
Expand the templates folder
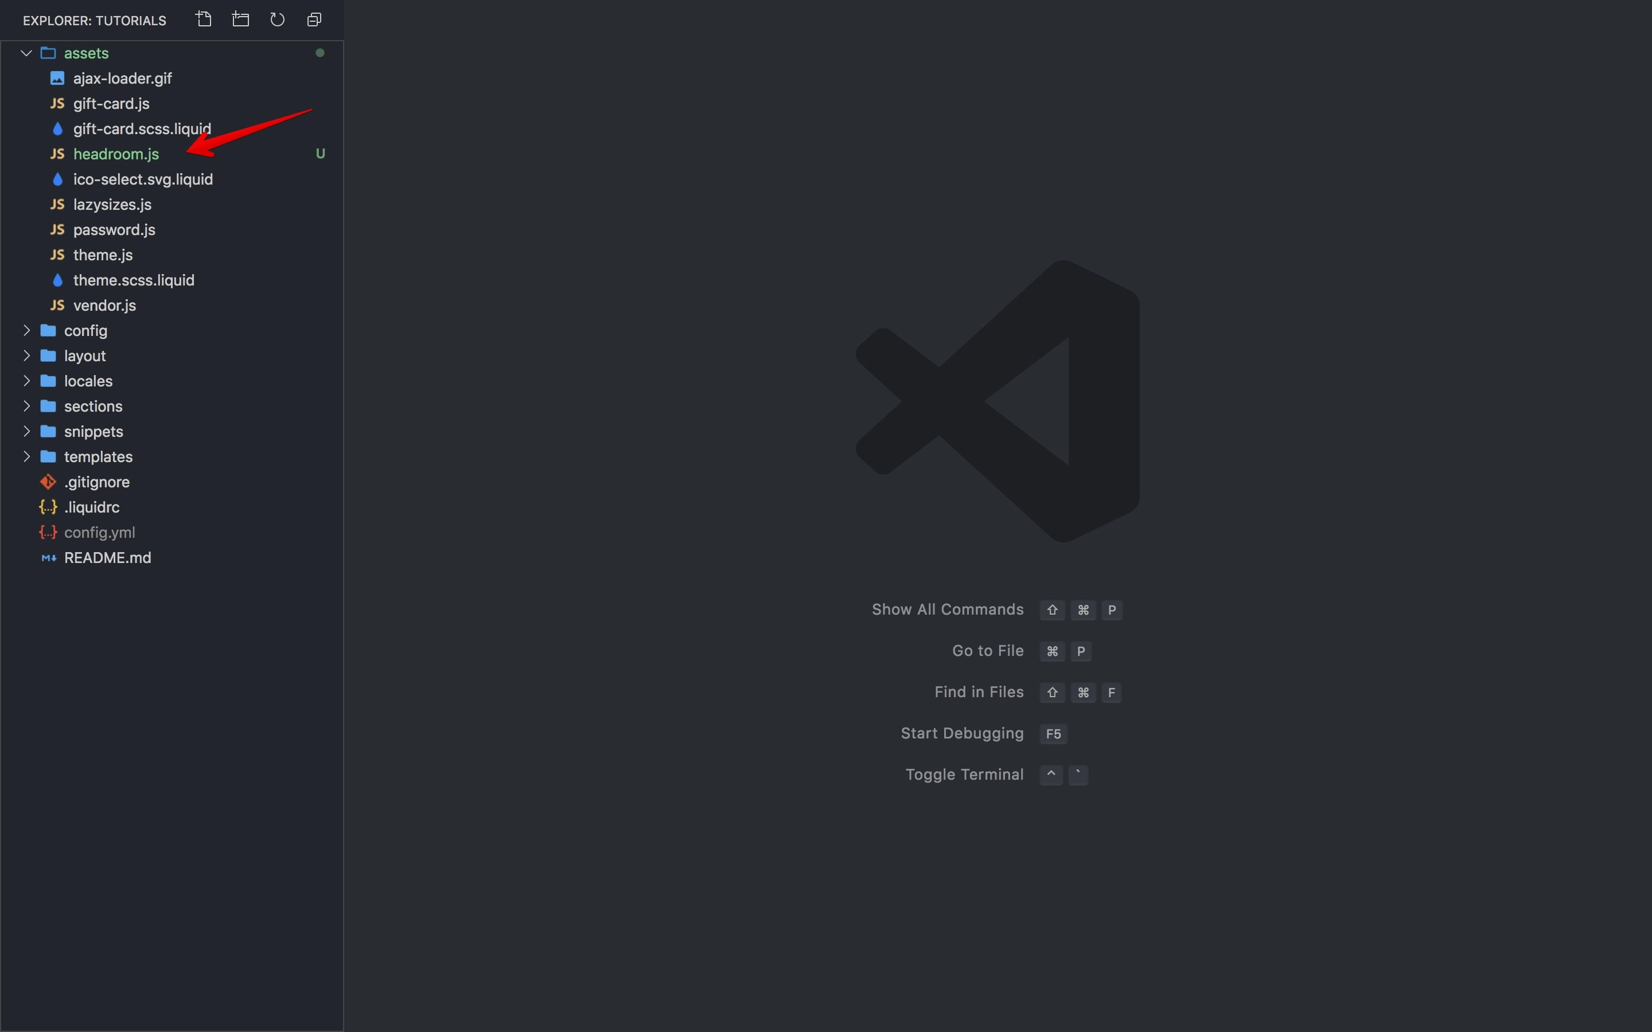pyautogui.click(x=26, y=456)
